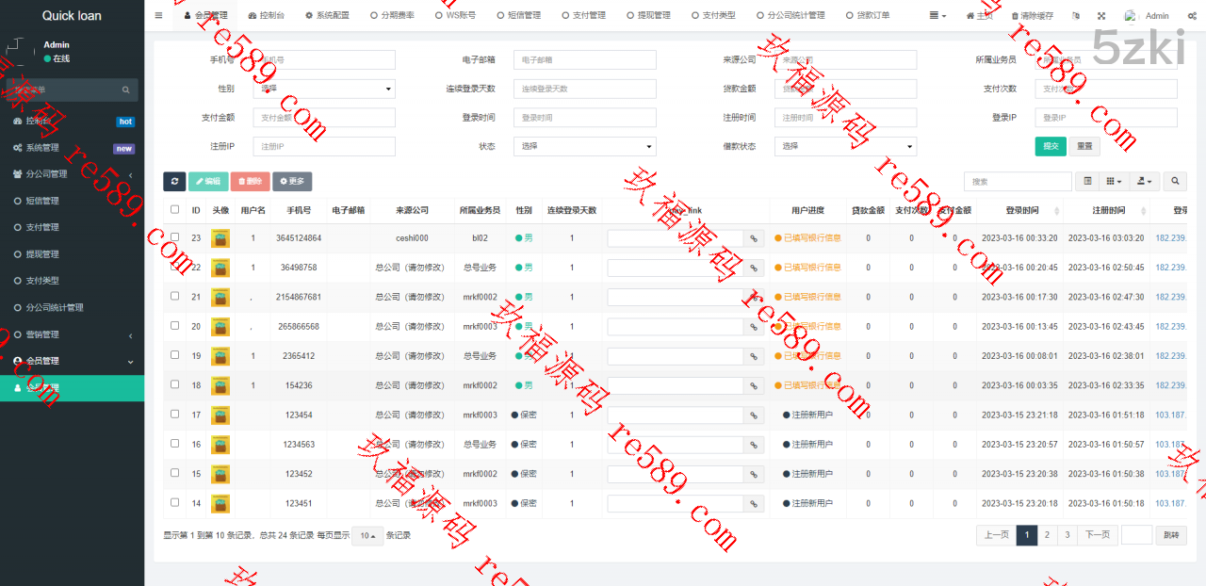Screen dimensions: 1206x586
Task: Click the 主页 home icon in header
Action: [979, 16]
